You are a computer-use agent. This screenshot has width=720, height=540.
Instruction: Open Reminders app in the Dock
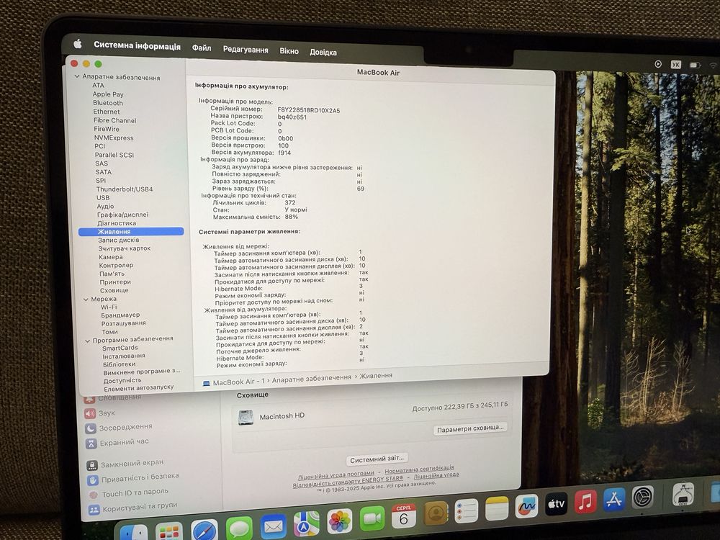click(466, 510)
